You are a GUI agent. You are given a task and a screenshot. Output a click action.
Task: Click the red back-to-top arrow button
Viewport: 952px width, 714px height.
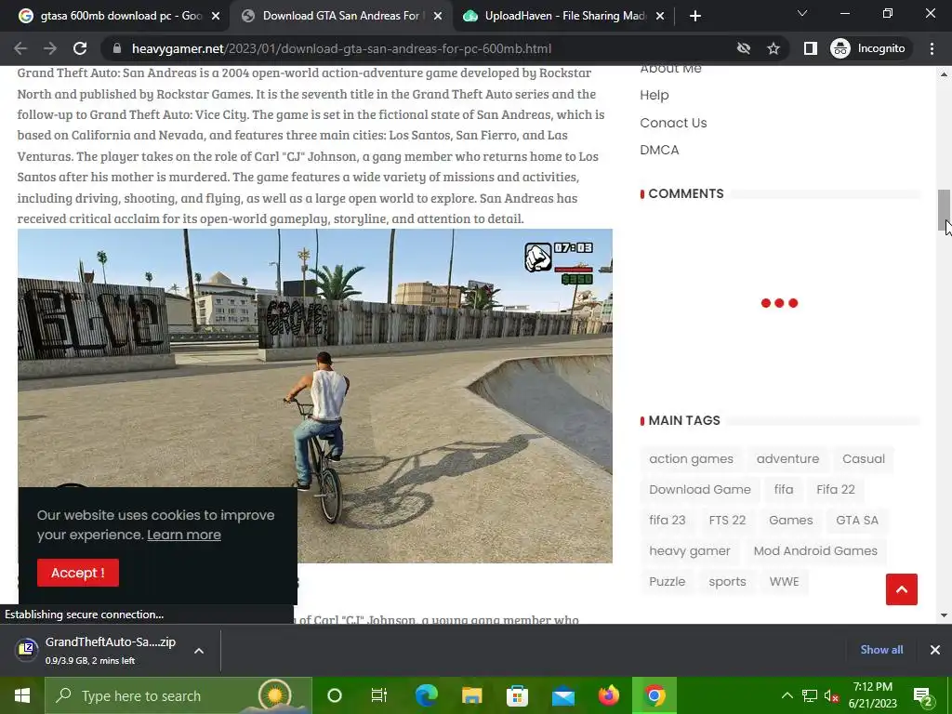tap(902, 589)
